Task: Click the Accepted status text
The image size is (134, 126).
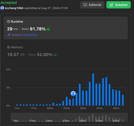Action: 9,3
